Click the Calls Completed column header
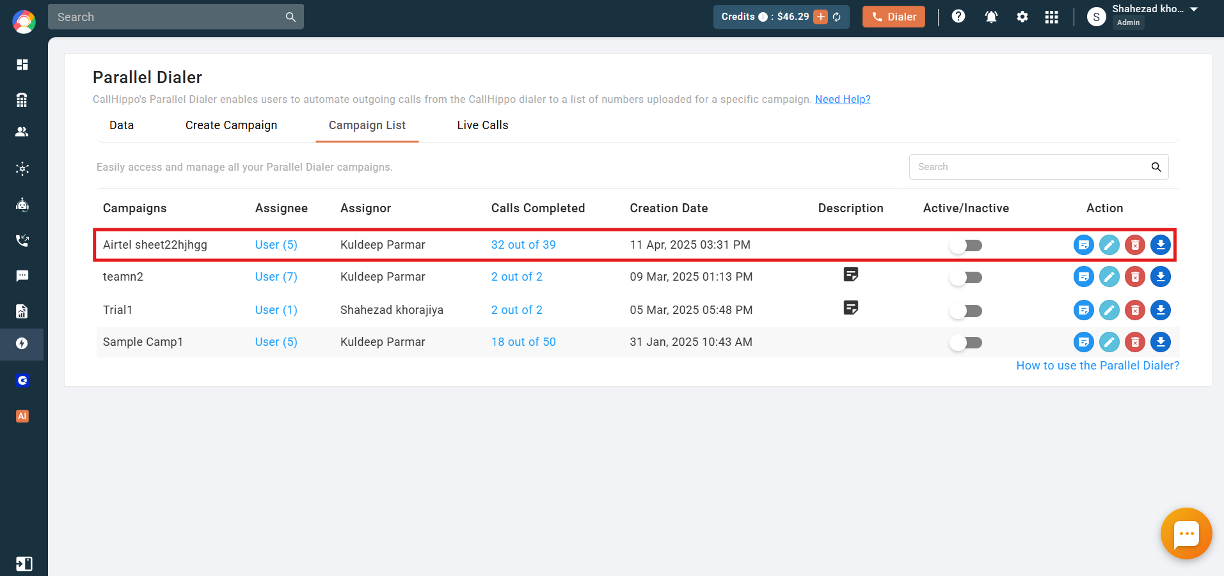Screen dimensions: 1224x576 (537, 208)
